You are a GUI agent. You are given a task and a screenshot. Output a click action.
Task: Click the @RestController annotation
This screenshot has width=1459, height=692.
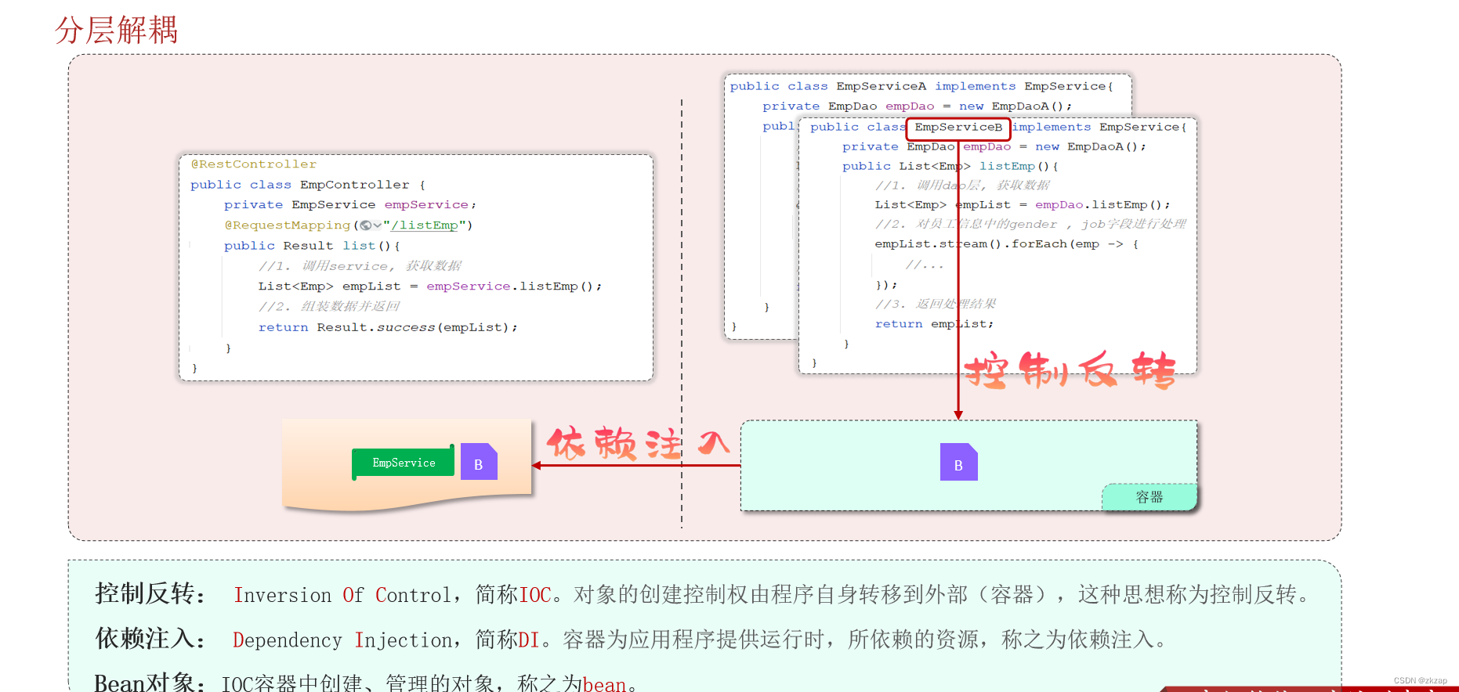pos(254,164)
